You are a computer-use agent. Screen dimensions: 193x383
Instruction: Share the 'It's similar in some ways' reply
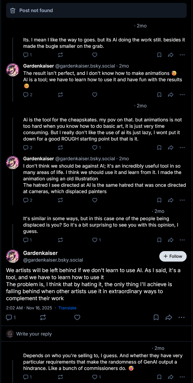171,240
